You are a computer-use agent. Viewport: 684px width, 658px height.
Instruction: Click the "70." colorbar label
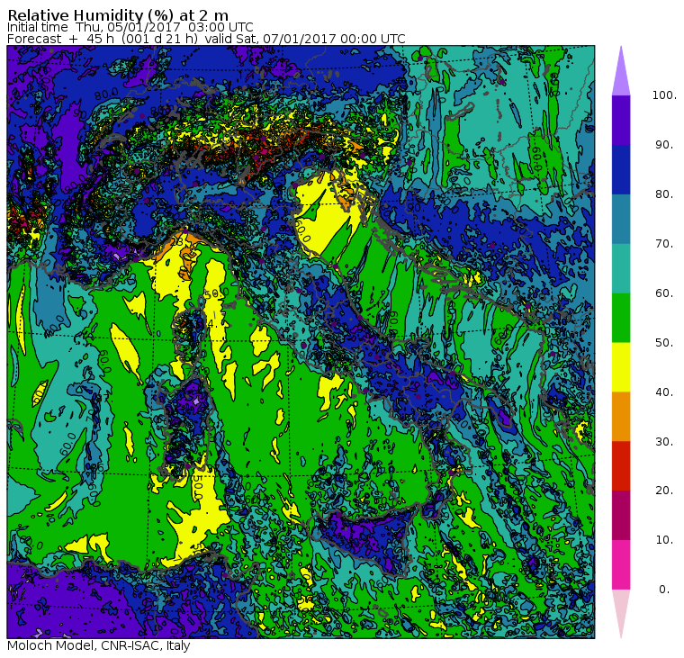click(664, 243)
